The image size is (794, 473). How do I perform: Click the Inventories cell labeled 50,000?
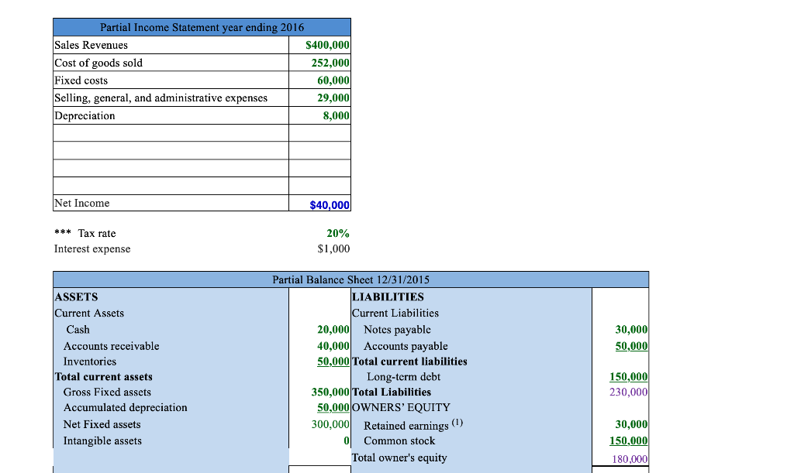pos(334,361)
